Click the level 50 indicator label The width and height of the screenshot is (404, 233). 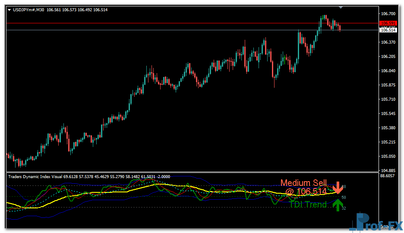pos(344,197)
